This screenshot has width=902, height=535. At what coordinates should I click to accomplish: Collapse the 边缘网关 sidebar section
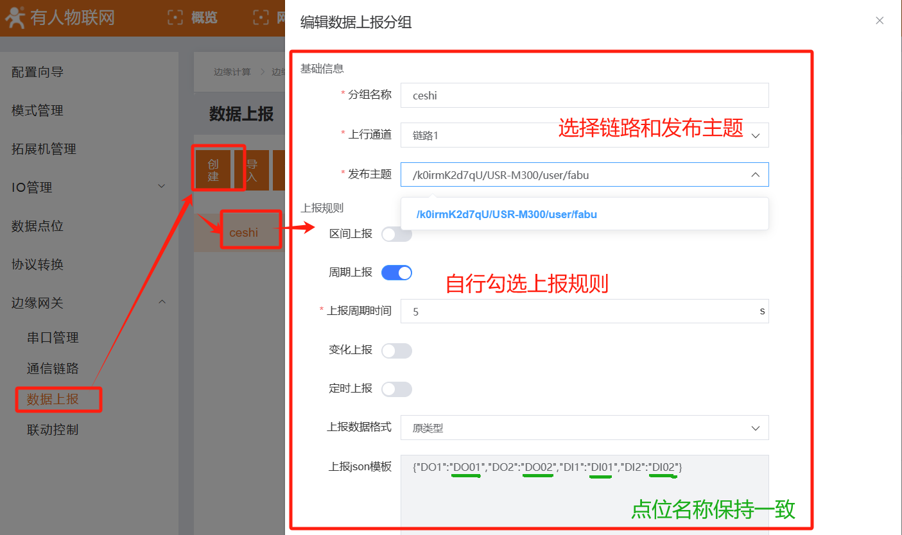tap(161, 302)
